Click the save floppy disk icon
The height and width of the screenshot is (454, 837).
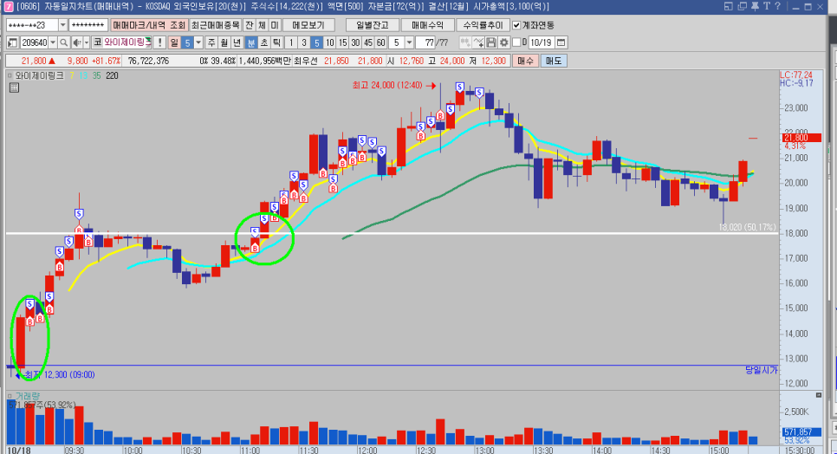pos(491,42)
